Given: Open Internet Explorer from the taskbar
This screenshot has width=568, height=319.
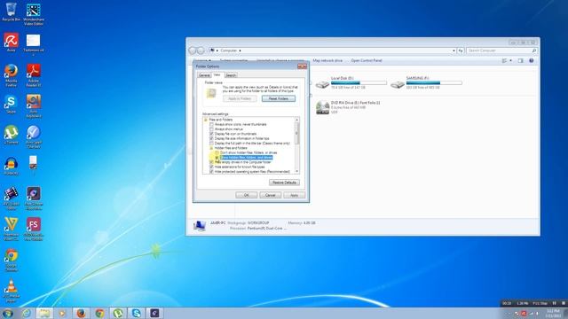Looking at the screenshot, I should click(x=26, y=313).
